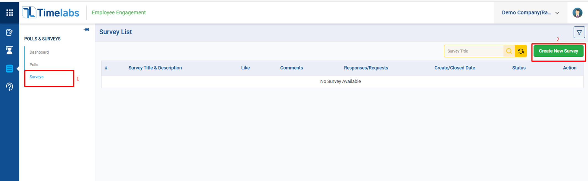This screenshot has width=588, height=181.
Task: Open the filter funnel icon
Action: 579,33
